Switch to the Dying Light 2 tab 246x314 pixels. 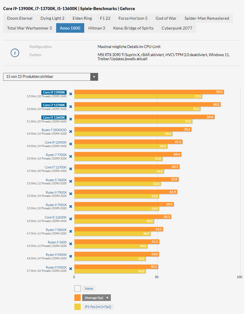52,18
